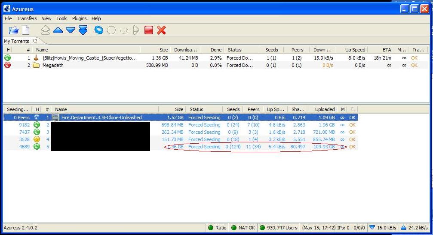Click the blue gear toolbar icon

(x=98, y=30)
